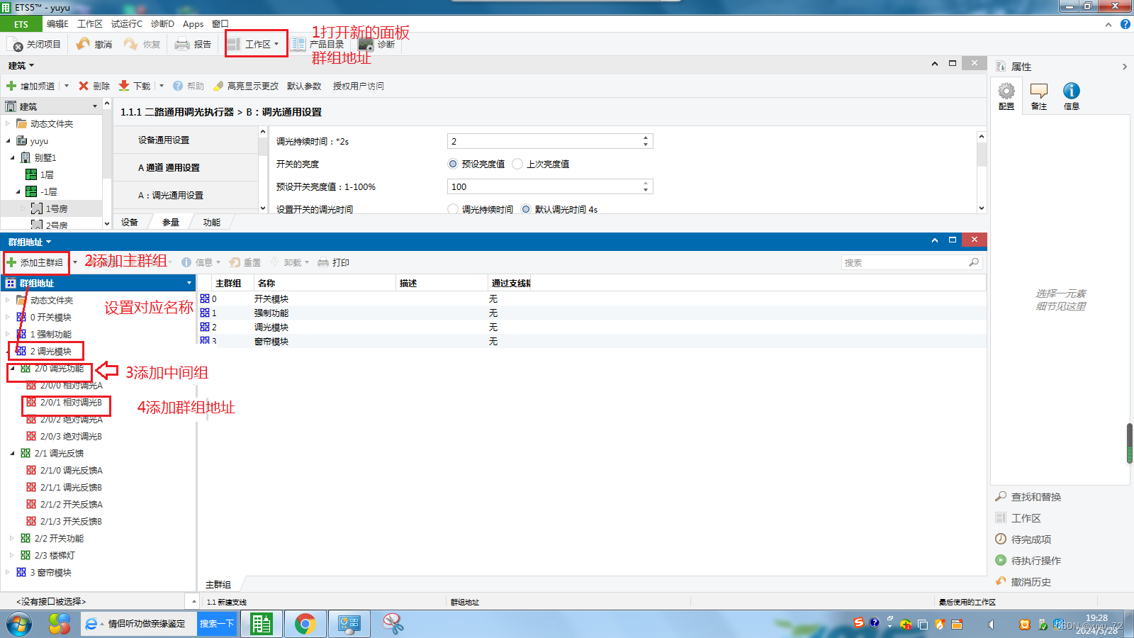Image resolution: width=1134 pixels, height=638 pixels.
Task: Click the ETS help question mark icon
Action: coord(1125,24)
